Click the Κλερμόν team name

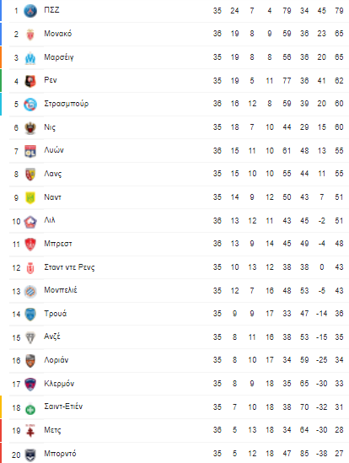(x=59, y=384)
